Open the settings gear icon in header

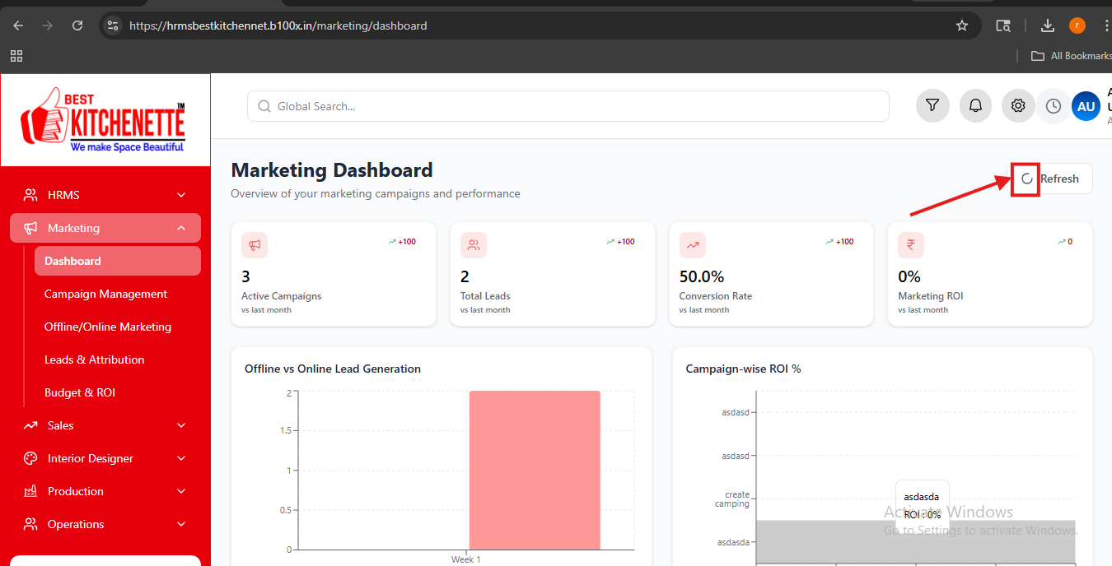[1018, 106]
